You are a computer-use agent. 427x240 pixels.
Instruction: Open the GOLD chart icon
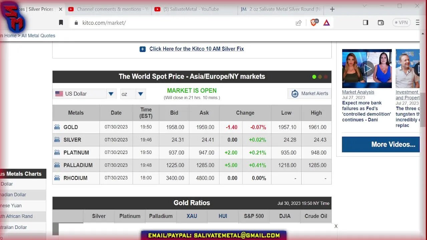point(57,127)
